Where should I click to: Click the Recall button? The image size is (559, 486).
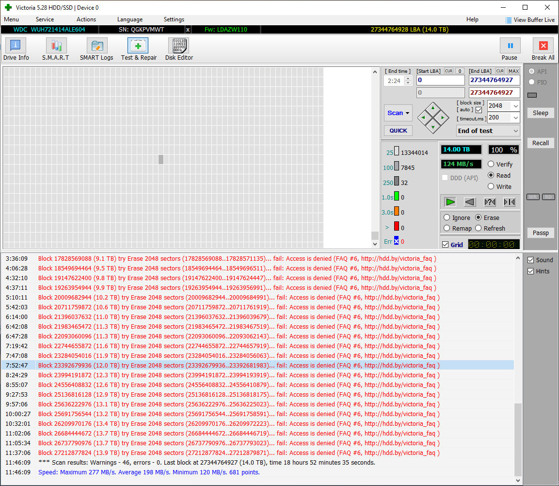pos(541,143)
